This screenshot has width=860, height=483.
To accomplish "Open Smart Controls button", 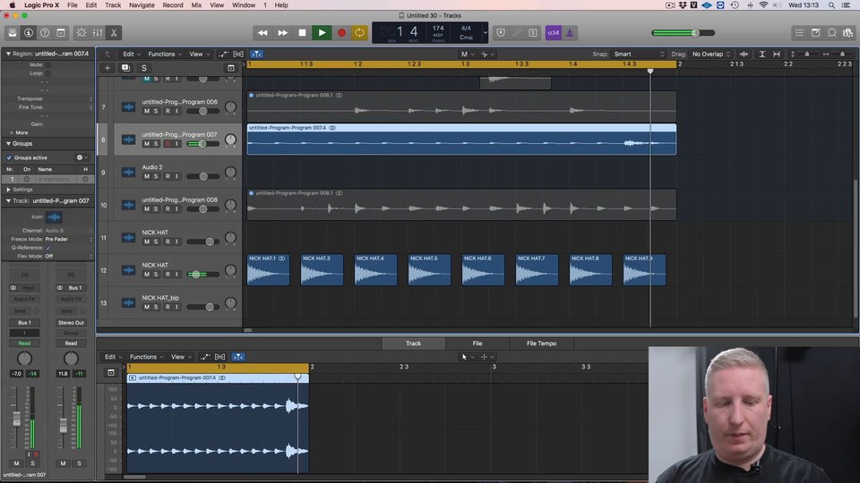I will [82, 33].
